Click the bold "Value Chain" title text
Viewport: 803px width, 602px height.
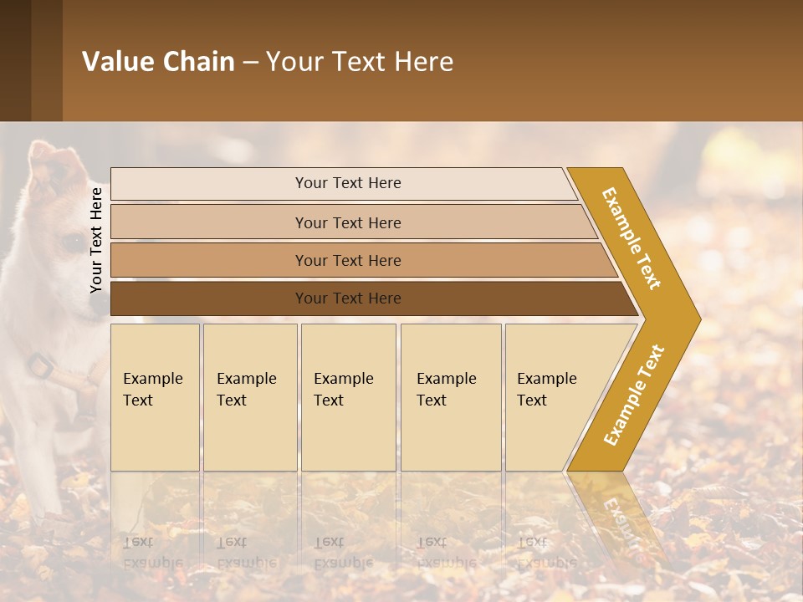tap(158, 62)
